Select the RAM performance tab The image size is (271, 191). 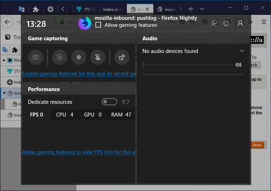click(x=121, y=115)
